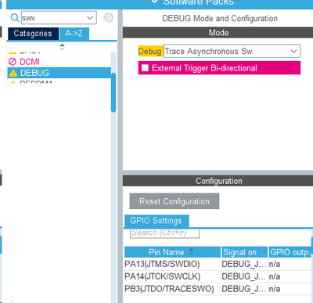Click the Reset Configuration button
Screen dimensions: 313x303
174,201
